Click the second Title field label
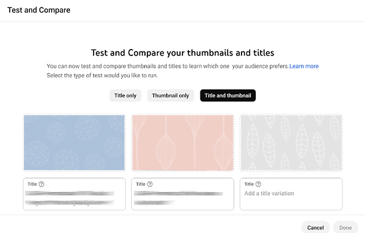 pyautogui.click(x=140, y=184)
